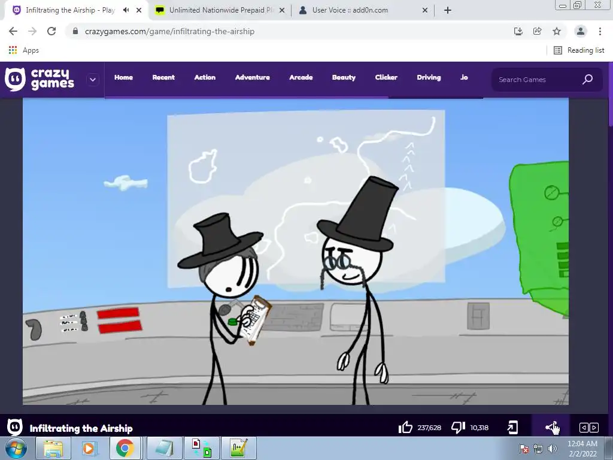Click inside the game canvas

[296, 251]
